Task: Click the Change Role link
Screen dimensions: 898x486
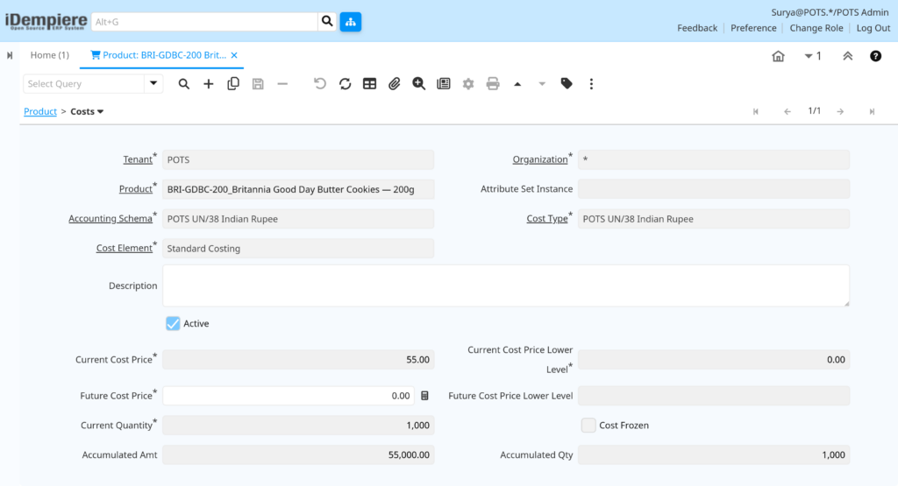Action: click(816, 28)
